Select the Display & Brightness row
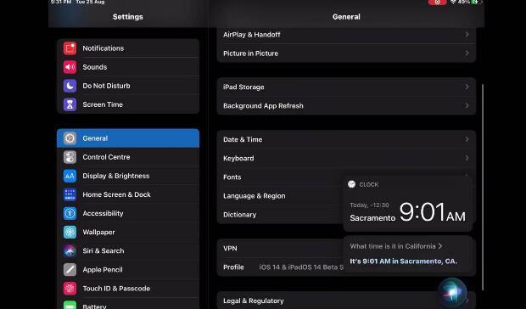Image resolution: width=526 pixels, height=309 pixels. pos(128,176)
